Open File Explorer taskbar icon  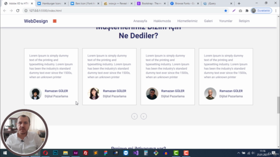click(x=65, y=153)
